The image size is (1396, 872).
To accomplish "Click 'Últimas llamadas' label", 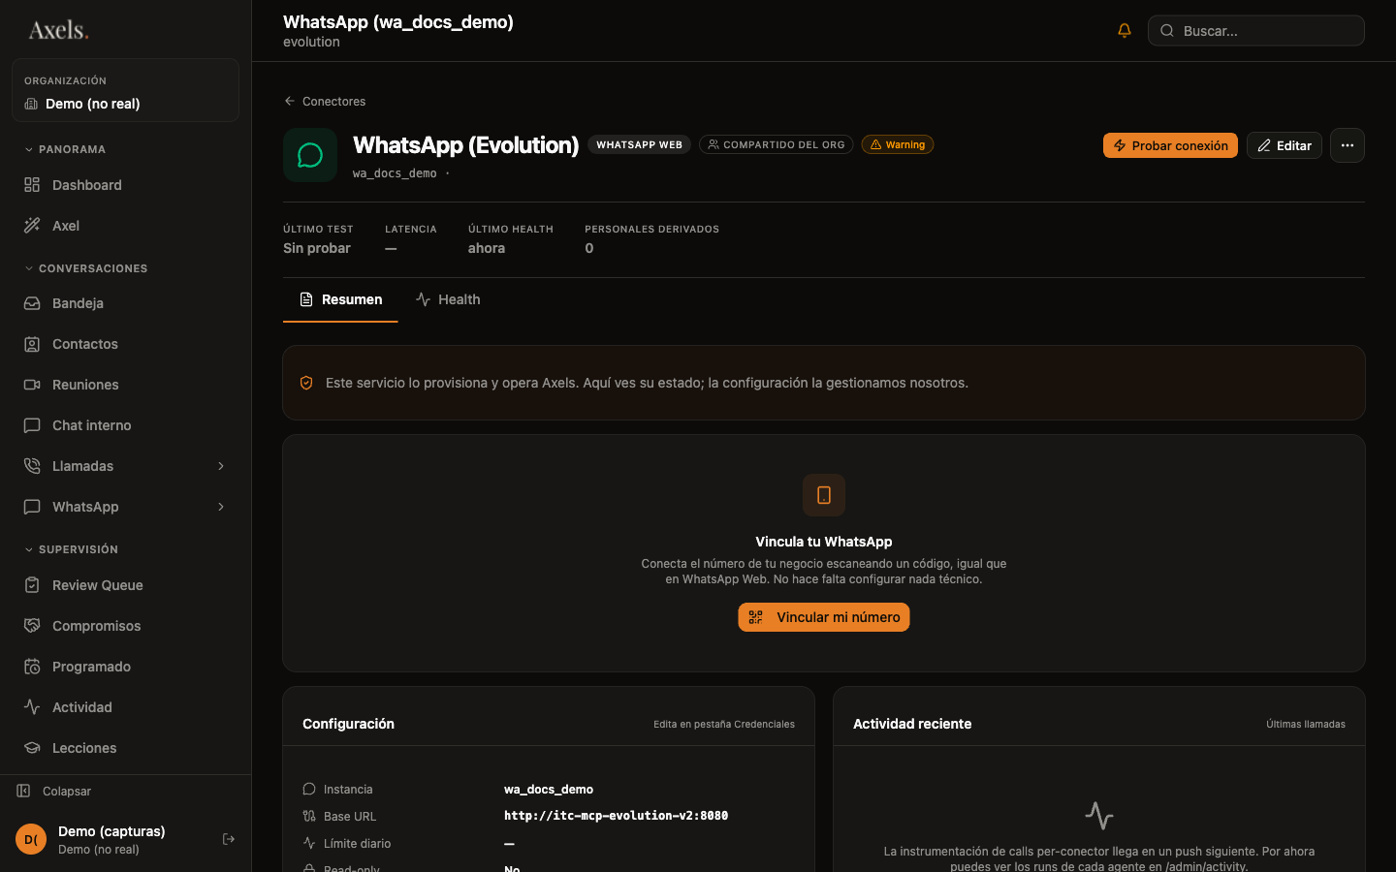I will point(1306,724).
